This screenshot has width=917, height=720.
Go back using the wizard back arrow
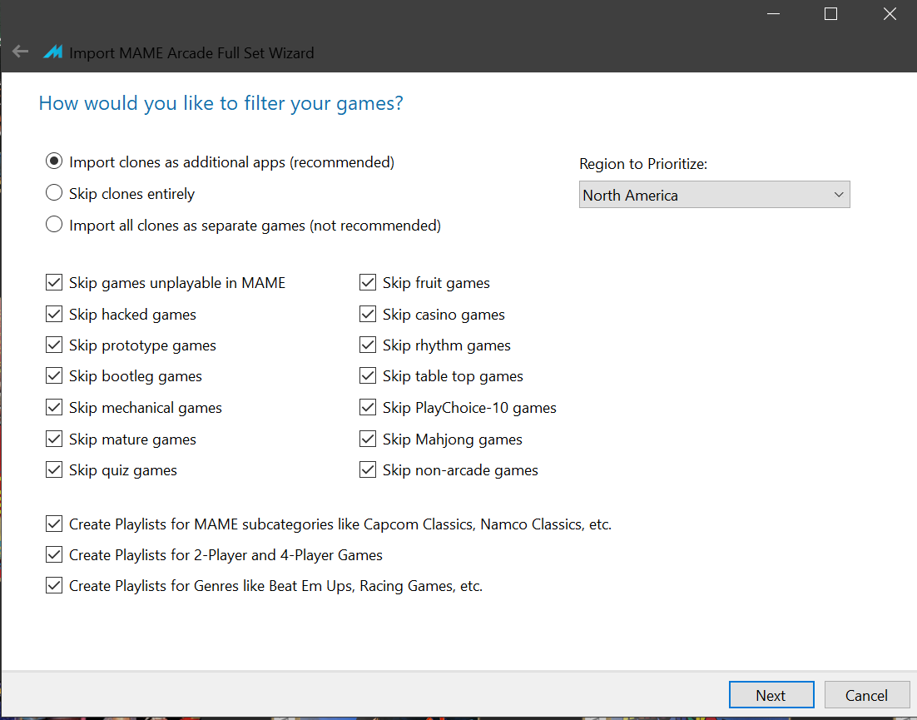click(21, 52)
